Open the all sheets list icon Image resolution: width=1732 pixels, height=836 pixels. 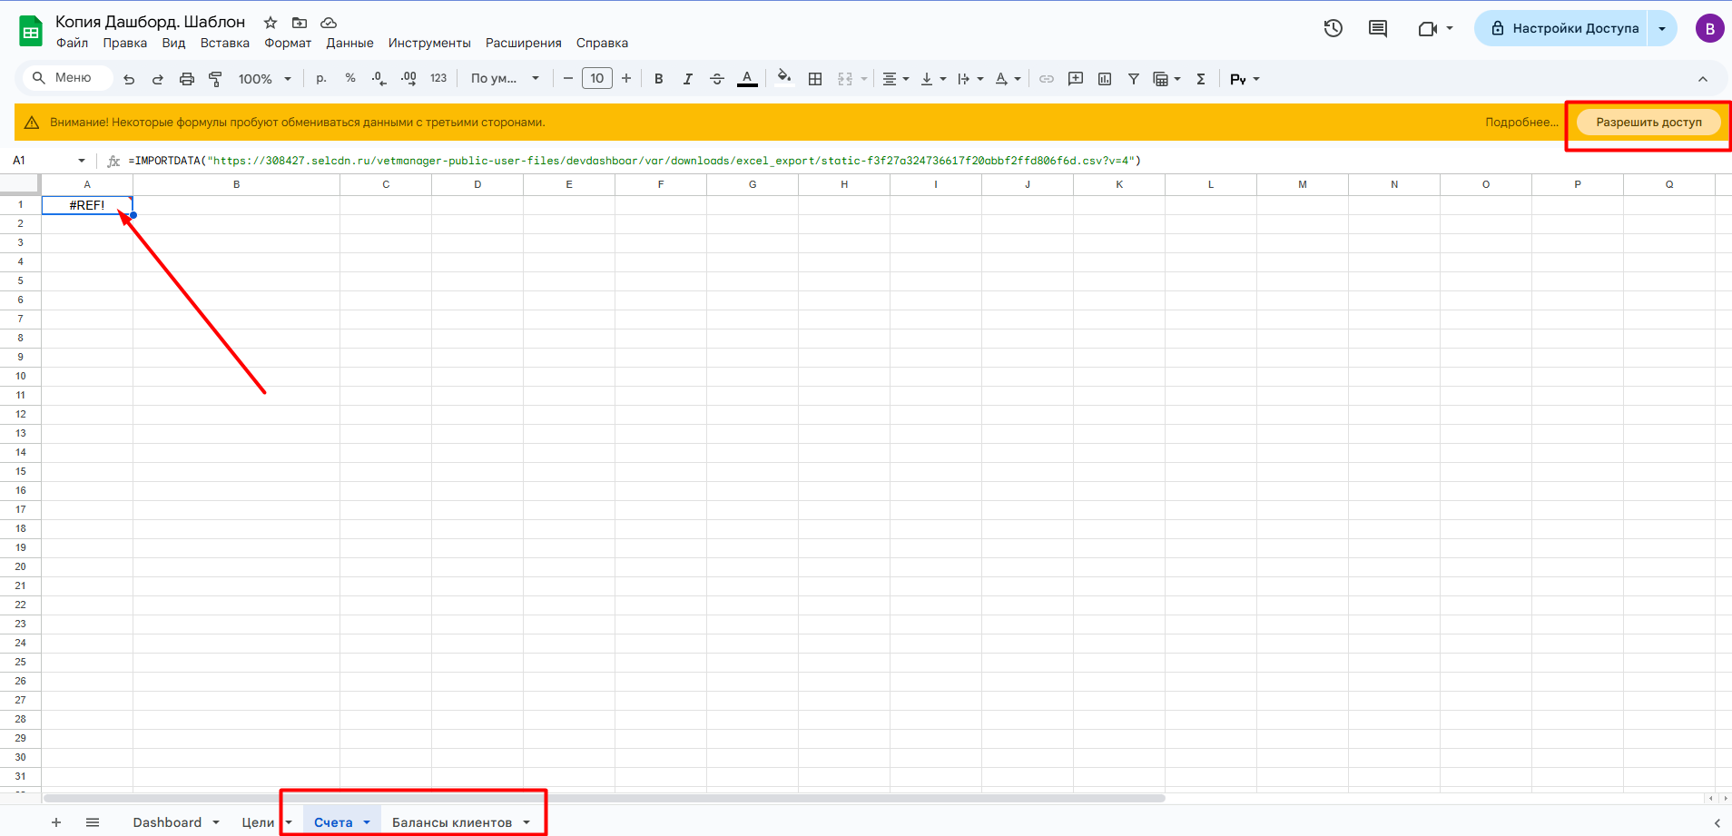[93, 822]
